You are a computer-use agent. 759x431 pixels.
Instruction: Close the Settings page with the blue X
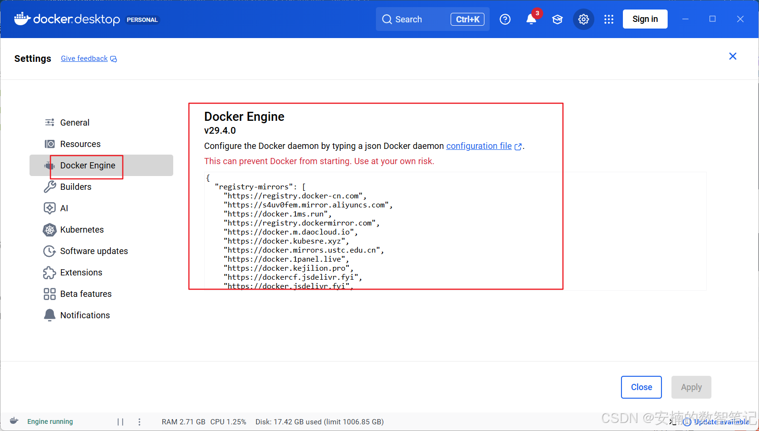click(x=733, y=56)
